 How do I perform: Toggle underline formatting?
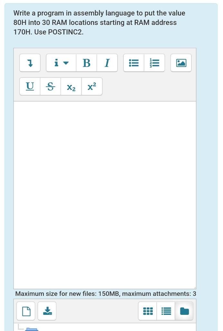(x=30, y=86)
